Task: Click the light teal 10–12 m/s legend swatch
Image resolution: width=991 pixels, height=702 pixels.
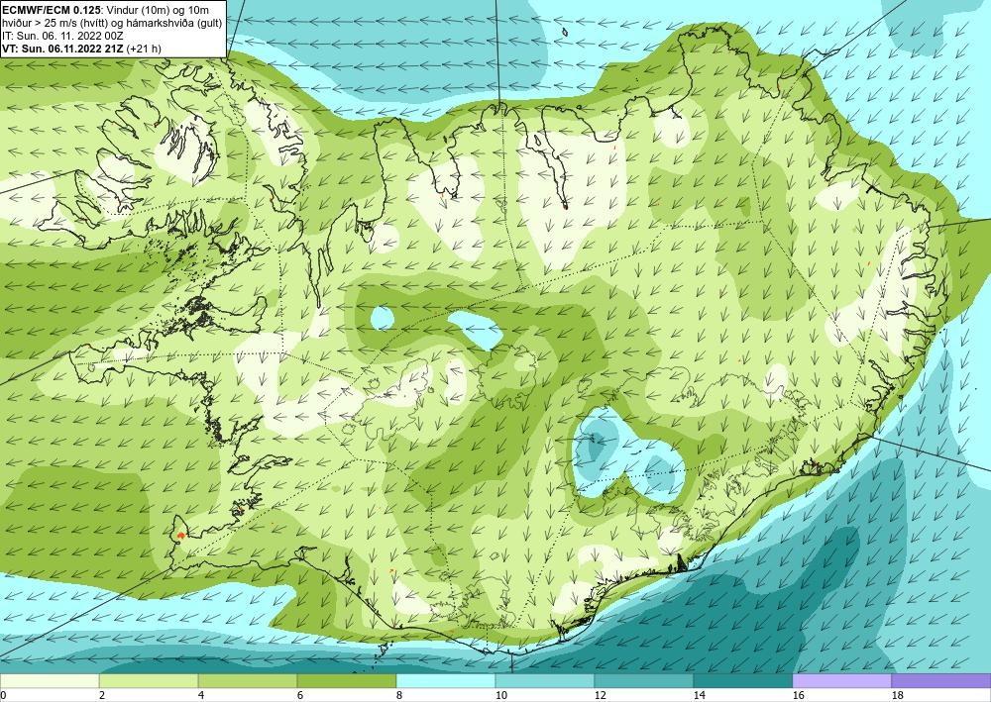Action: point(545,681)
